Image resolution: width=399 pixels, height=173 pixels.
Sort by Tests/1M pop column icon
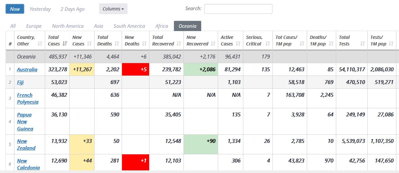pyautogui.click(x=391, y=44)
